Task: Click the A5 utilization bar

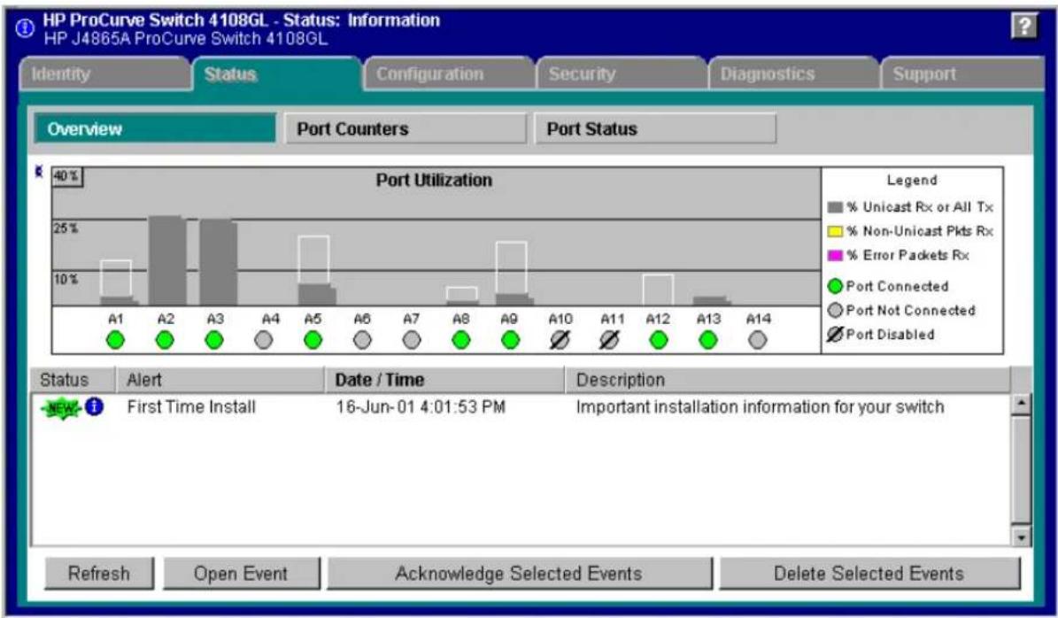Action: (x=316, y=271)
